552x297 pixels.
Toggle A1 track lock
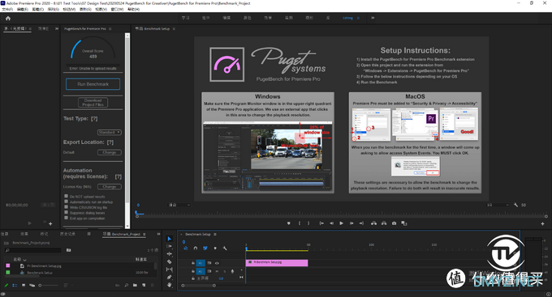[x=193, y=271]
